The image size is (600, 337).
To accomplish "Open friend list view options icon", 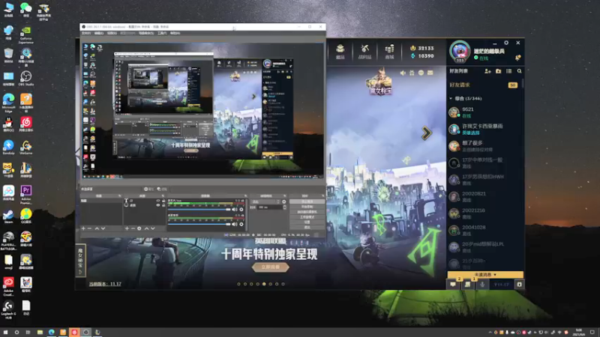I will coord(509,71).
